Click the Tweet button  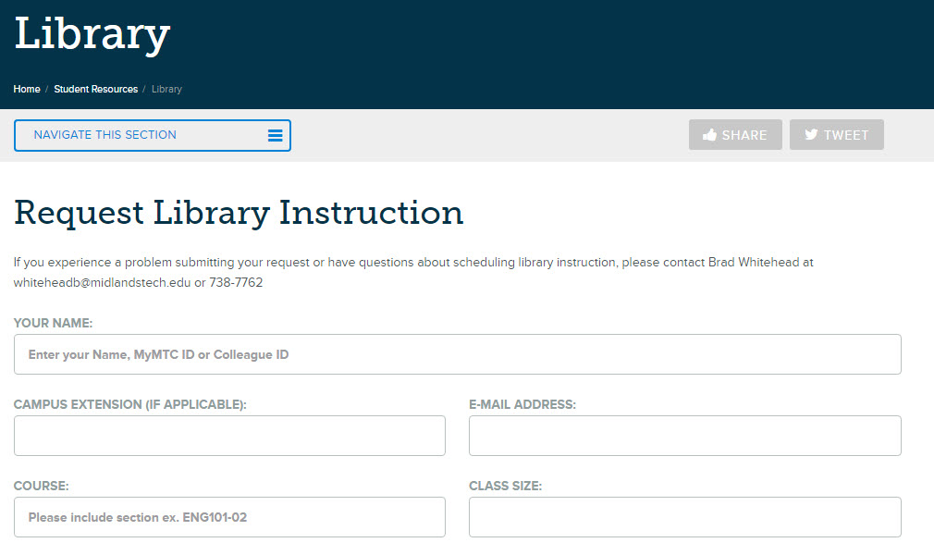[836, 134]
